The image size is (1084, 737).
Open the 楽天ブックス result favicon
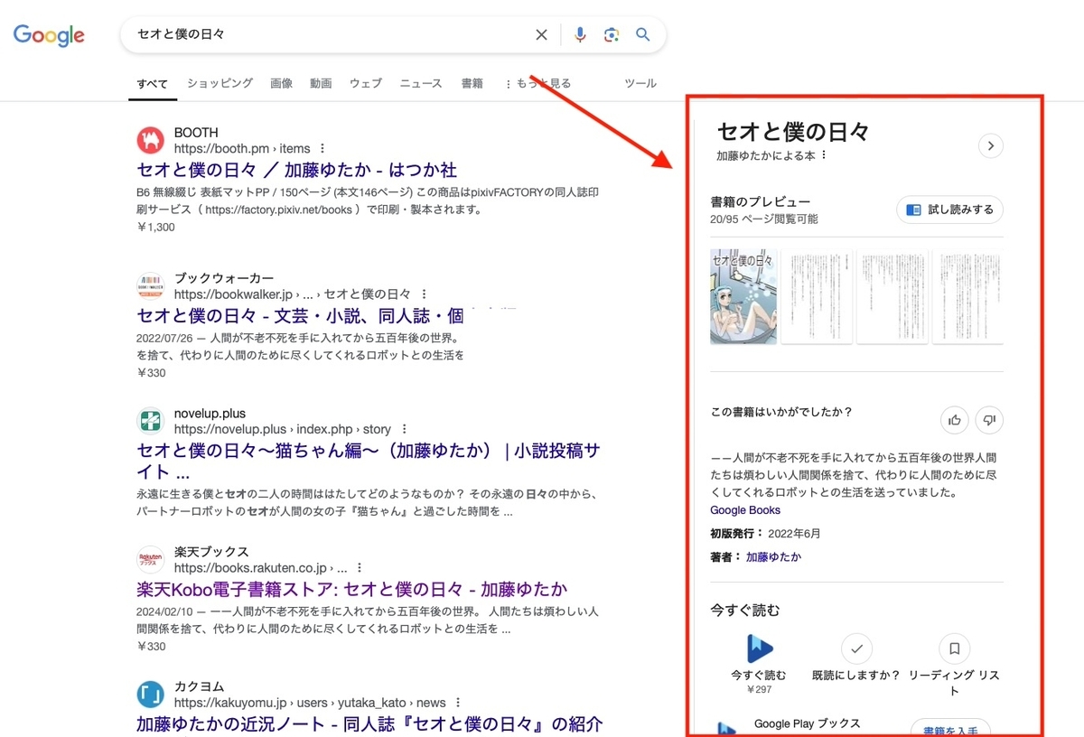[151, 559]
